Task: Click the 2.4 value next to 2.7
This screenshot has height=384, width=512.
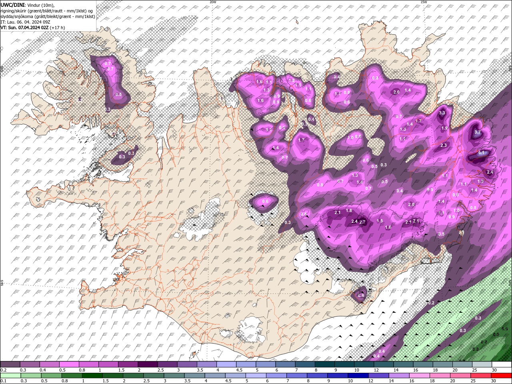Action: tap(354, 221)
